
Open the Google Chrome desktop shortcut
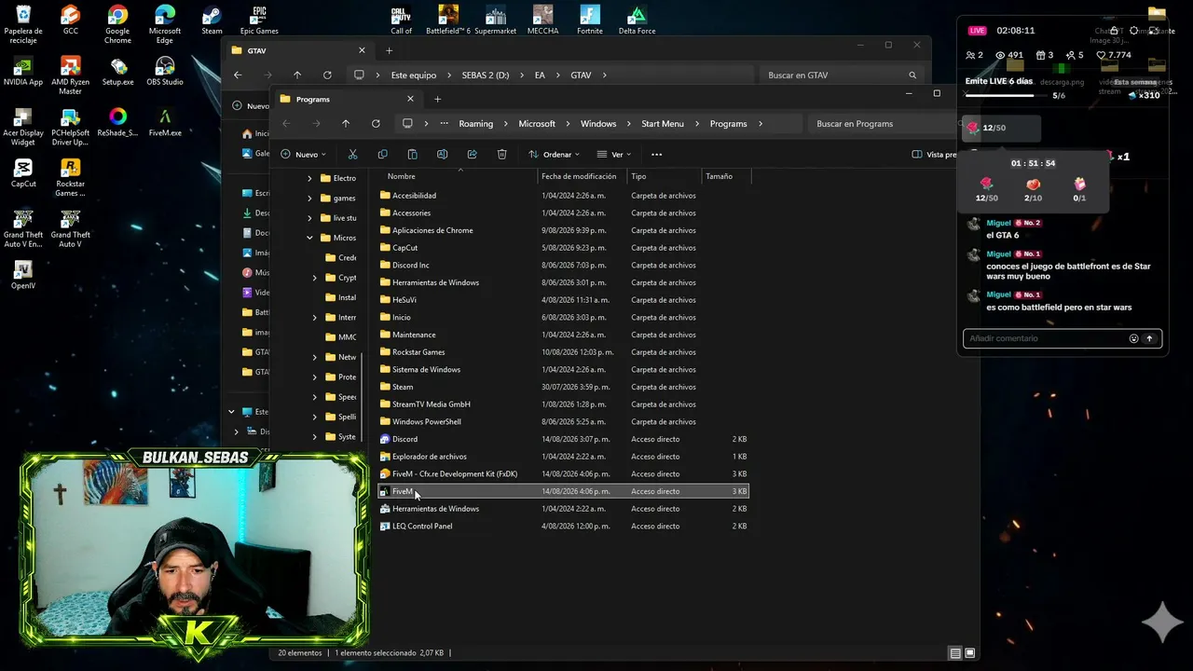click(117, 24)
